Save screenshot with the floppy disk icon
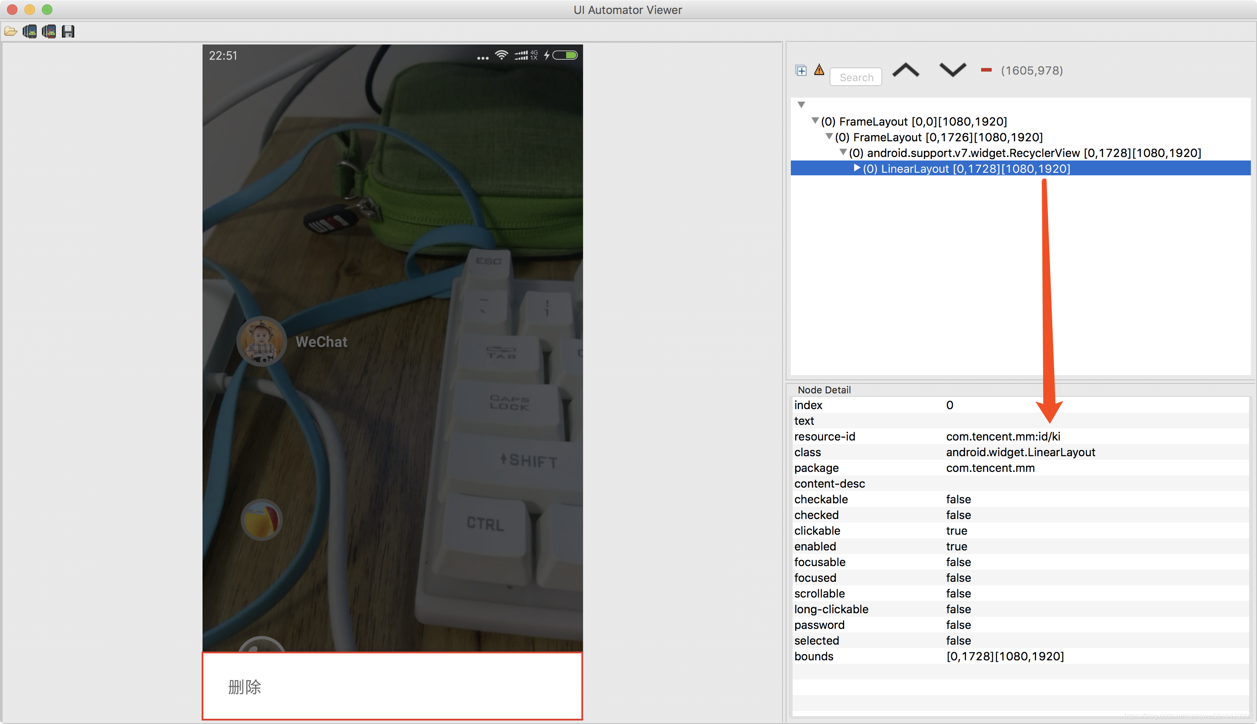The image size is (1257, 724). [68, 32]
